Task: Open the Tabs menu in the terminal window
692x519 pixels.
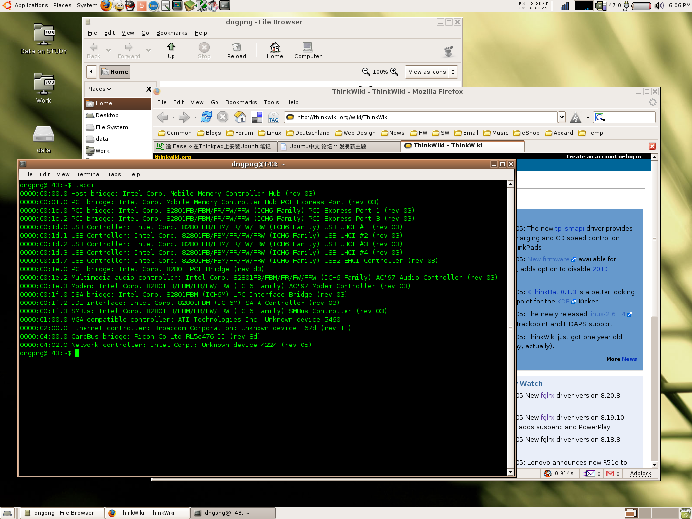Action: pyautogui.click(x=114, y=174)
